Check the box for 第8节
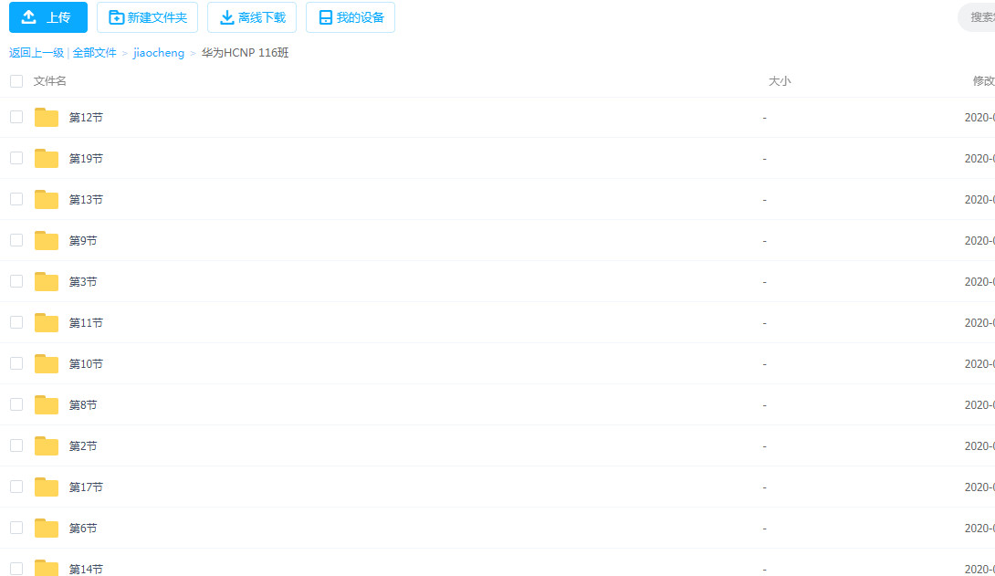The width and height of the screenshot is (995, 576). click(16, 404)
